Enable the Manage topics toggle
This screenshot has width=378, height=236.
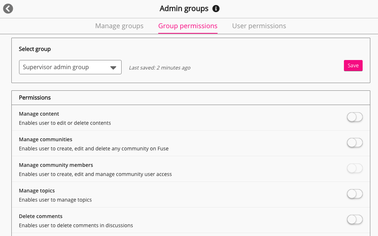click(x=354, y=194)
